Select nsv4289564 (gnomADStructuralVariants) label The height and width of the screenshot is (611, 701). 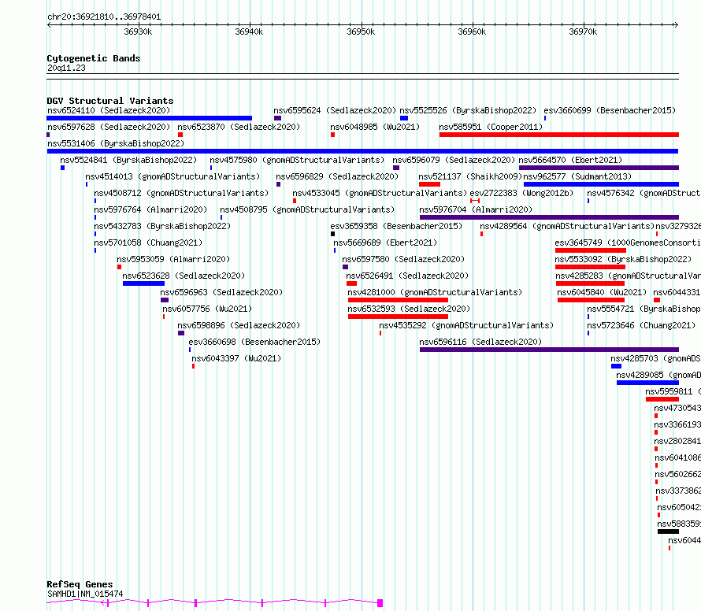(567, 226)
